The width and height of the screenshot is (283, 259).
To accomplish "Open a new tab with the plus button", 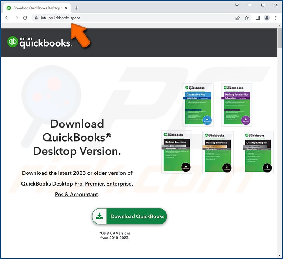I will coord(77,8).
